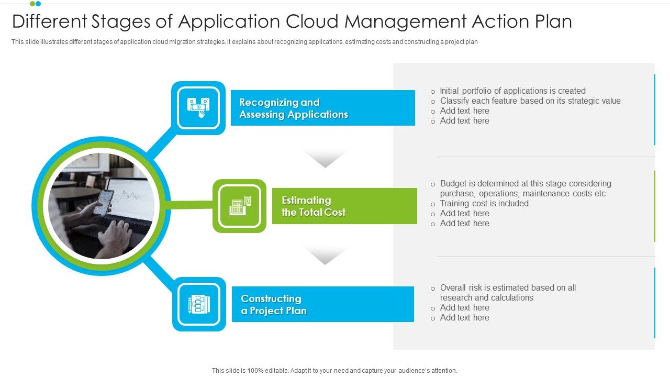The height and width of the screenshot is (377, 670).
Task: Click the gray down arrow below Estimating the Total Cost
Action: point(325,256)
